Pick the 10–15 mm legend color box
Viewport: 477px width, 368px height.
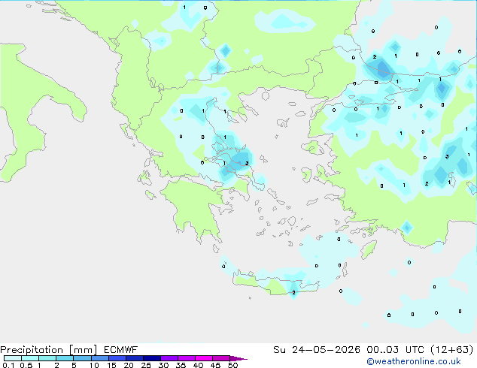point(99,358)
